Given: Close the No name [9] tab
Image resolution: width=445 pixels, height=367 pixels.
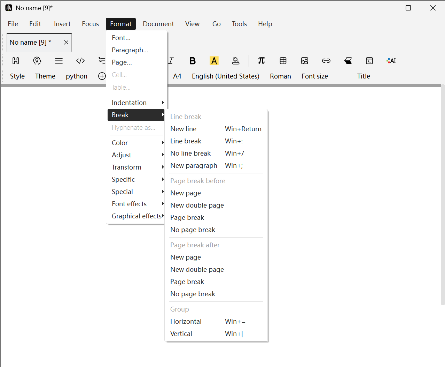Looking at the screenshot, I should click(66, 43).
